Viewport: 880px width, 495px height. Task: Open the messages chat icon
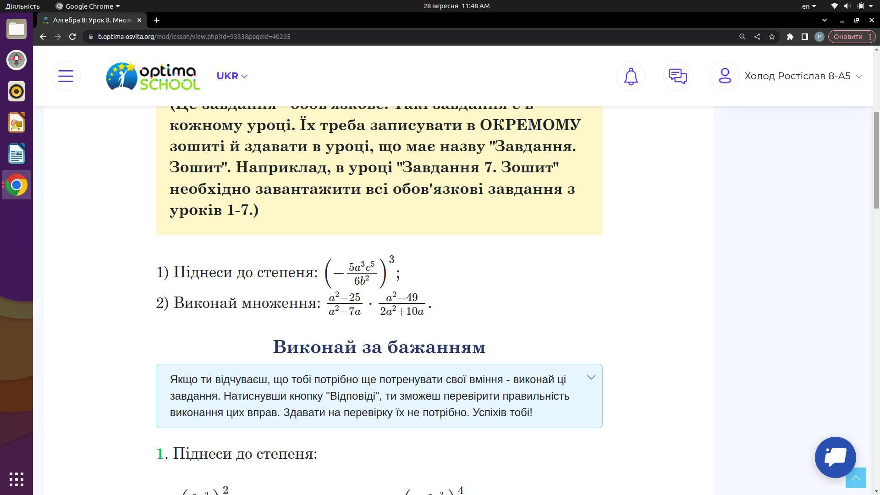pyautogui.click(x=678, y=76)
